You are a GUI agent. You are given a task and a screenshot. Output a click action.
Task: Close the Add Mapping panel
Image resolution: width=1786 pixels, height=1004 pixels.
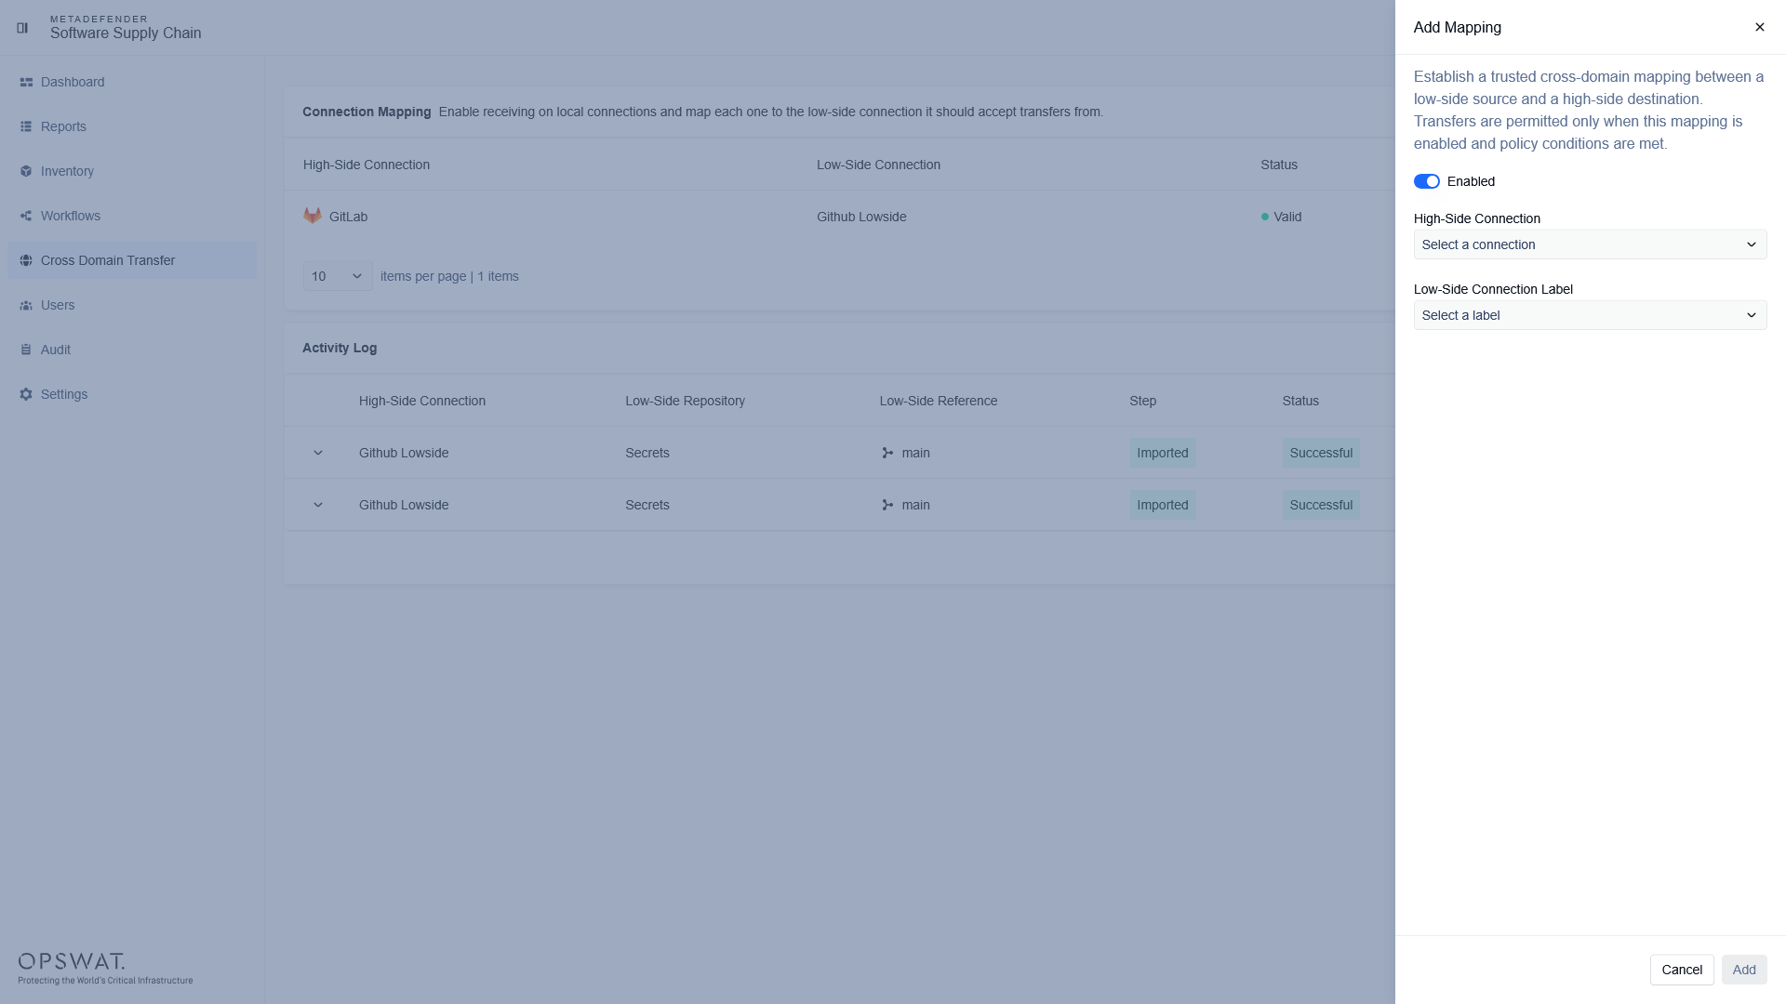pyautogui.click(x=1759, y=28)
